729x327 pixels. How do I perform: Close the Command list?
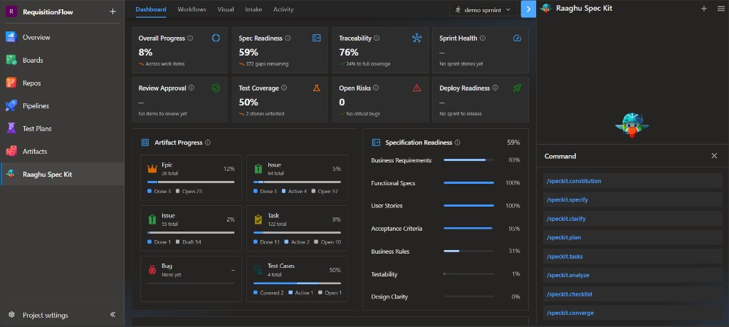[714, 156]
